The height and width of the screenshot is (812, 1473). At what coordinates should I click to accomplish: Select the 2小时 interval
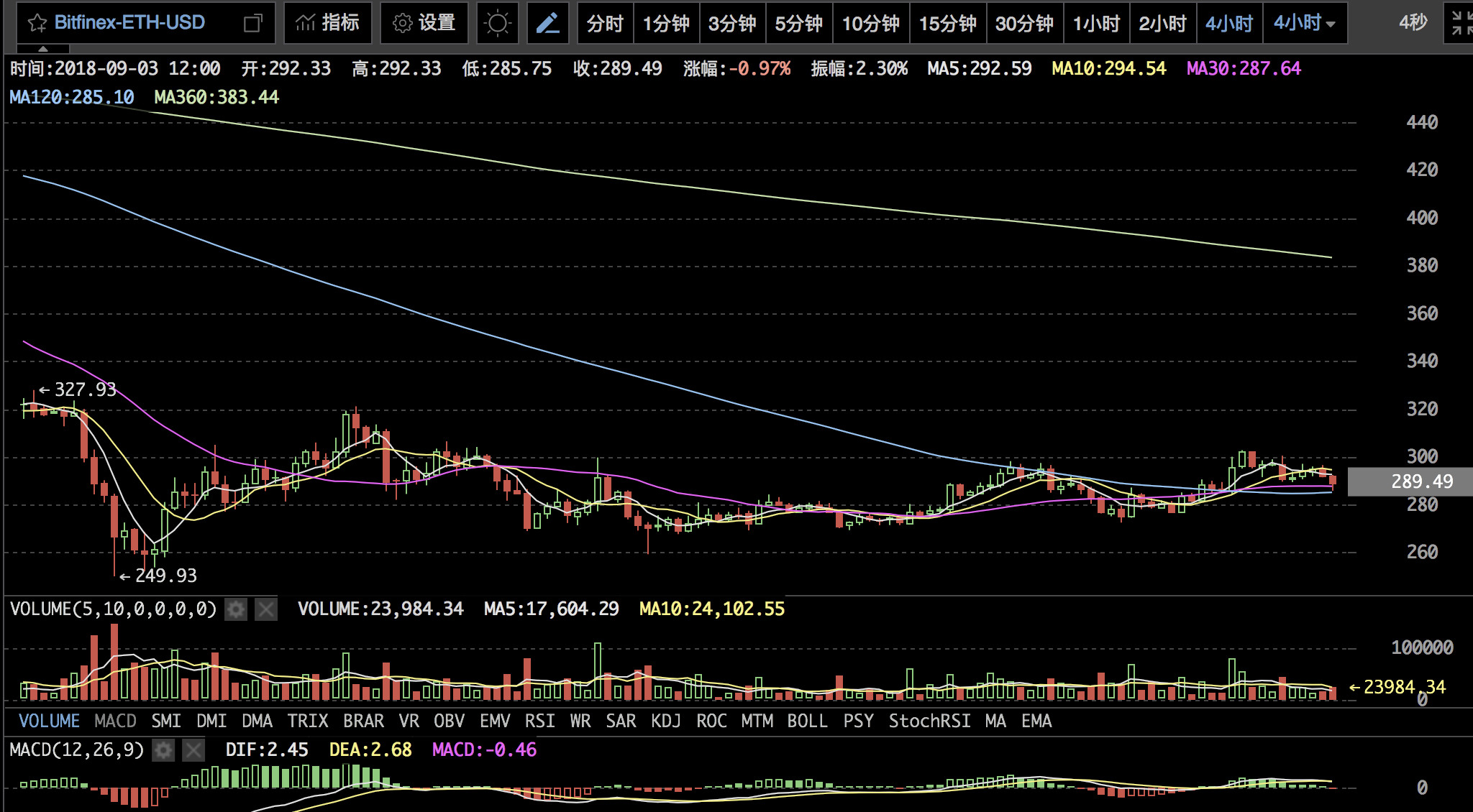pos(1162,23)
